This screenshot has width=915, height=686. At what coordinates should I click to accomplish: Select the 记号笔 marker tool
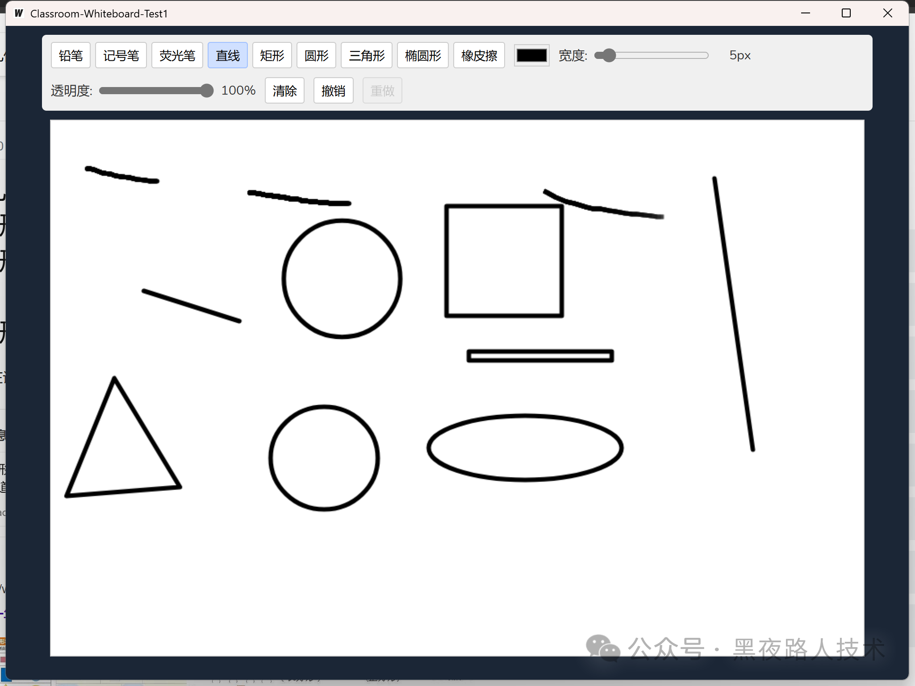[121, 55]
